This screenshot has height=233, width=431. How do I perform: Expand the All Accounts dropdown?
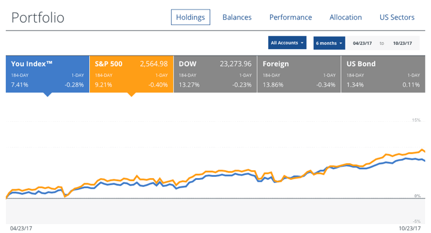pos(287,43)
